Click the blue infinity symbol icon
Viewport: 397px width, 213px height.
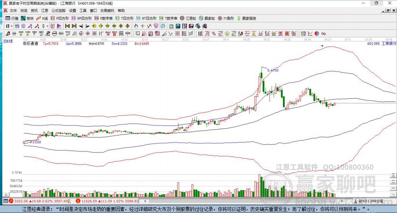coord(323,34)
